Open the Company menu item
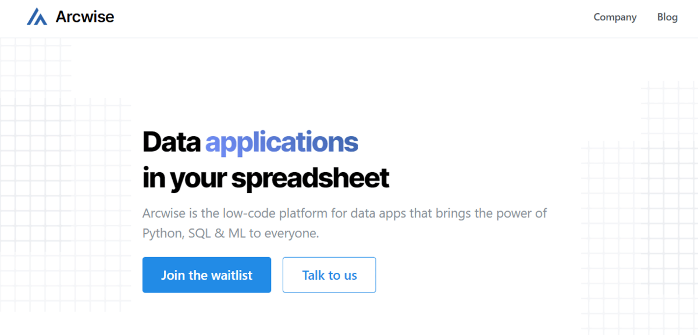 click(615, 17)
